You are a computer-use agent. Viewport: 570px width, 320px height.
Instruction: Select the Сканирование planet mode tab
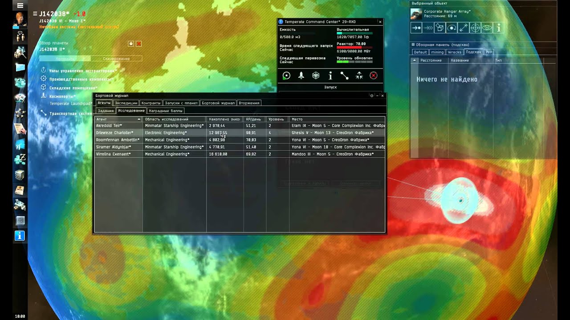coord(116,59)
